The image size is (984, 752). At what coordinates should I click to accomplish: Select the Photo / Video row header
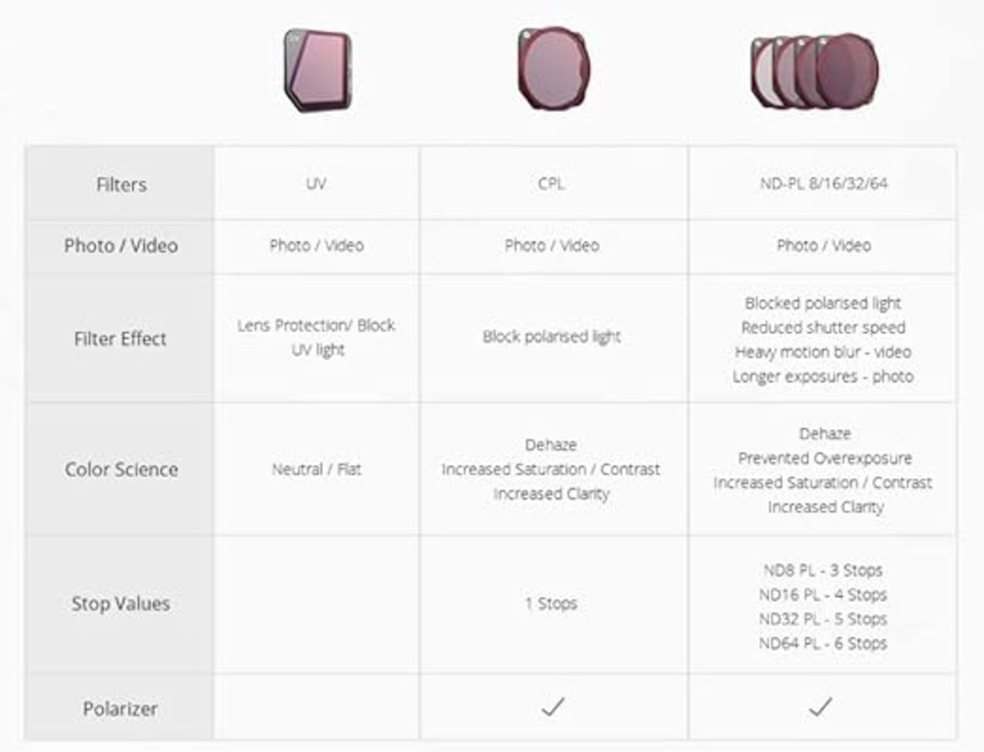(120, 246)
